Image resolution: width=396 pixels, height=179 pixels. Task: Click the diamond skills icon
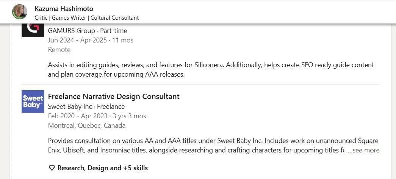(52, 168)
